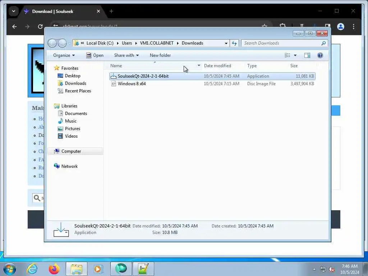This screenshot has height=276, width=368.
Task: Click the Favorites star icon
Action: point(56,68)
